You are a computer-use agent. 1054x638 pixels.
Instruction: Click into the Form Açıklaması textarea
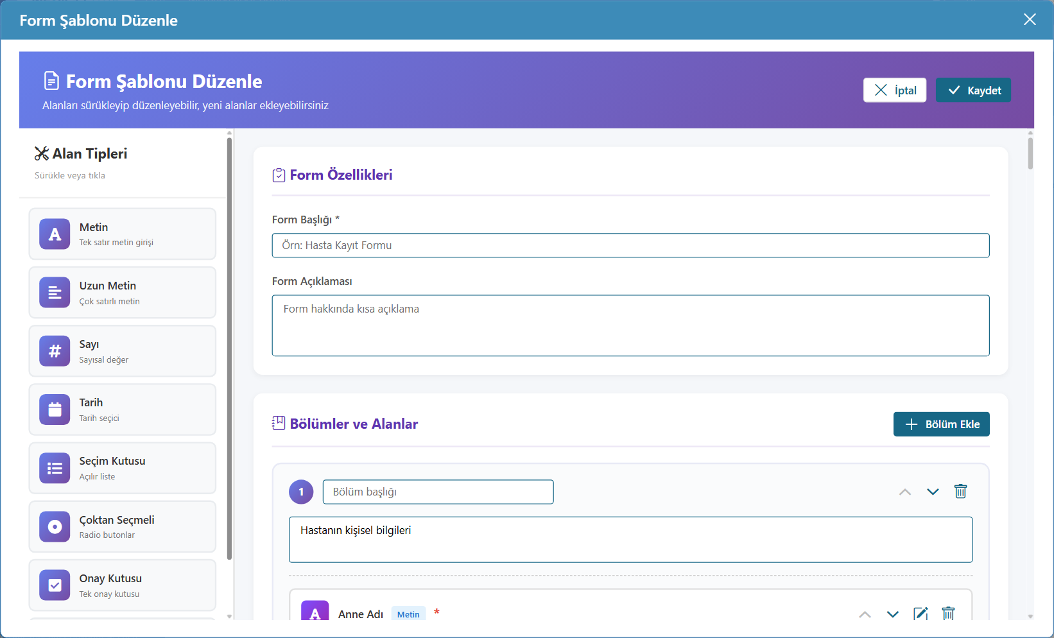tap(630, 325)
